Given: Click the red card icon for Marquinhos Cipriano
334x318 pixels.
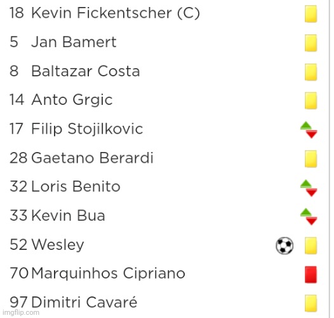Looking at the screenshot, I should pyautogui.click(x=311, y=275).
